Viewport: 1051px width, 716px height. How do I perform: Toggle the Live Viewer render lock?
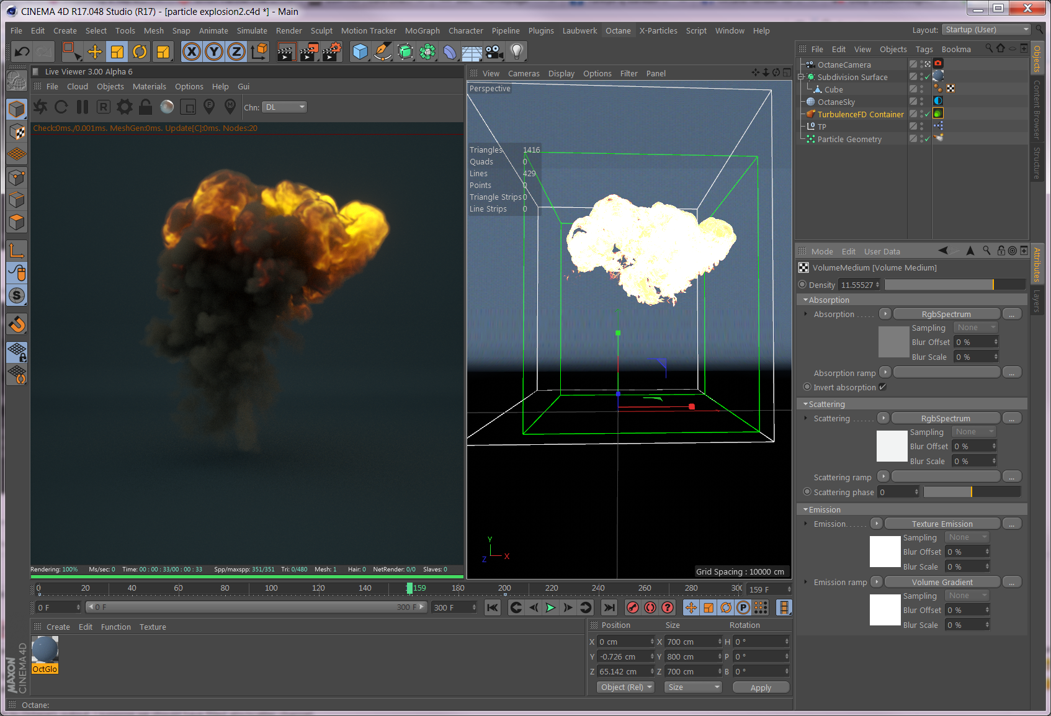point(146,107)
